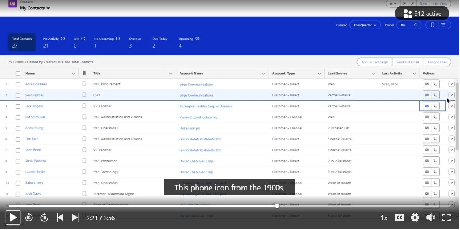Click the Contacts app icon
This screenshot has height=230, width=460.
[x=12, y=4]
